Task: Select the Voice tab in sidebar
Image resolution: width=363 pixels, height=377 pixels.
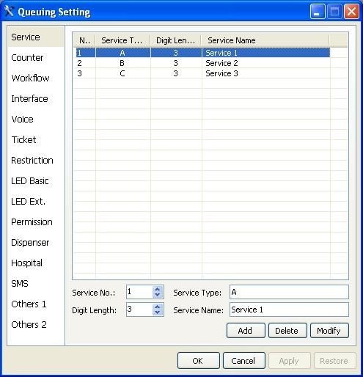Action: (x=22, y=120)
